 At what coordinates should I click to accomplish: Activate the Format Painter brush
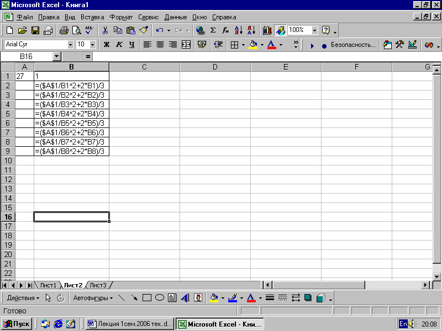click(144, 30)
